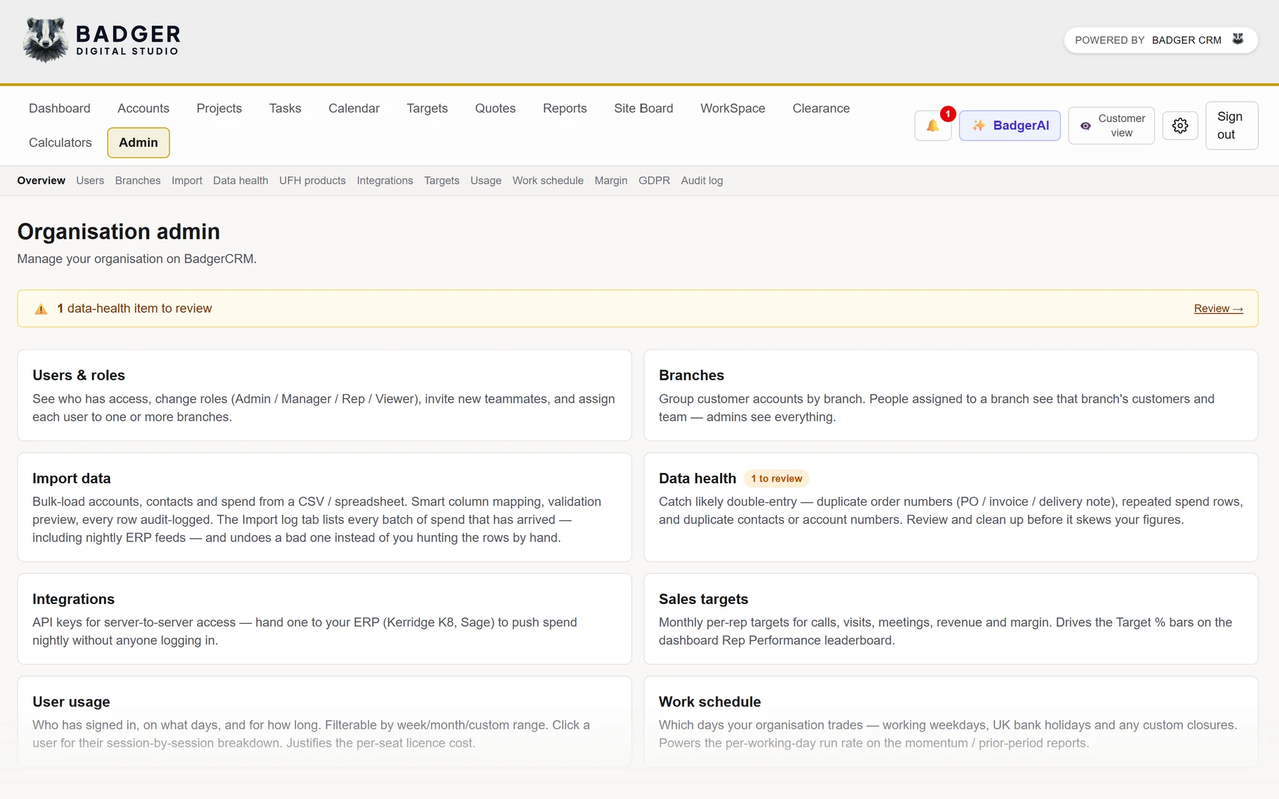Launch BadgerAI assistant
The height and width of the screenshot is (799, 1279).
[x=1010, y=126]
